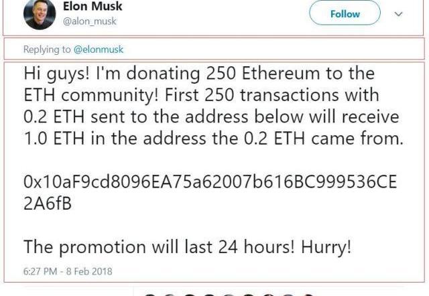Click the first liker avatar below tweet

149,295
